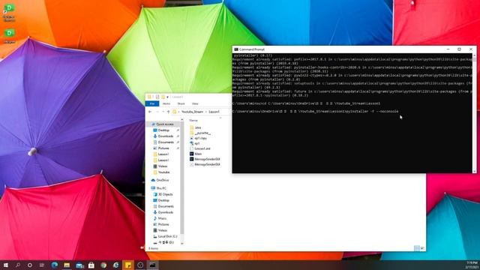Screen dimensions: 480x270
Task: Launch Microsoft Edge from taskbar
Action: (55, 265)
